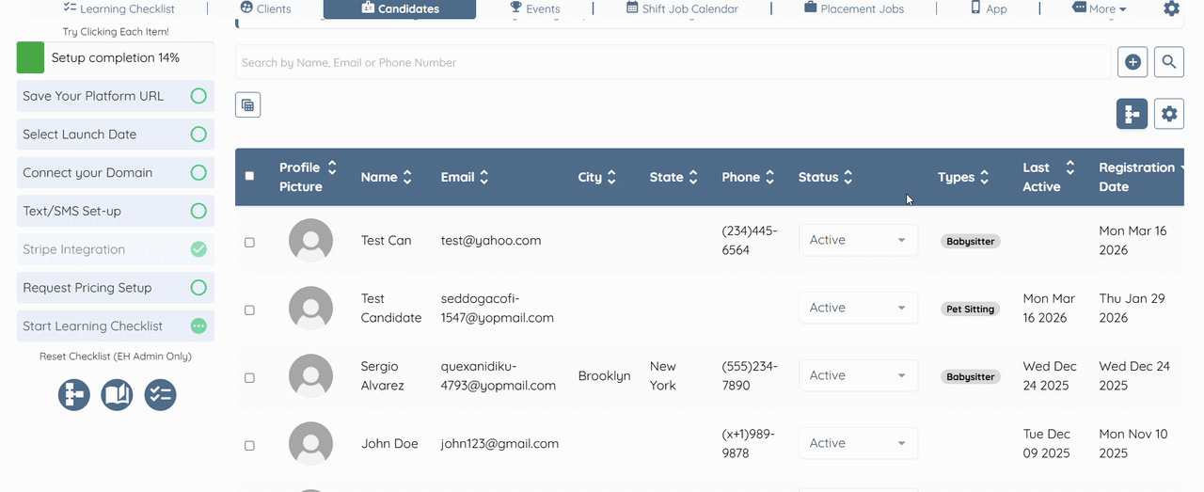This screenshot has width=1204, height=492.
Task: Click the add candidate plus icon
Action: coord(1133,62)
